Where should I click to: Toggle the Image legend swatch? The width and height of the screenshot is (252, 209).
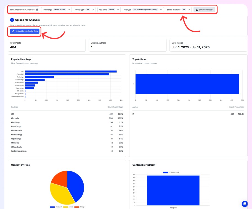[x=77, y=207]
